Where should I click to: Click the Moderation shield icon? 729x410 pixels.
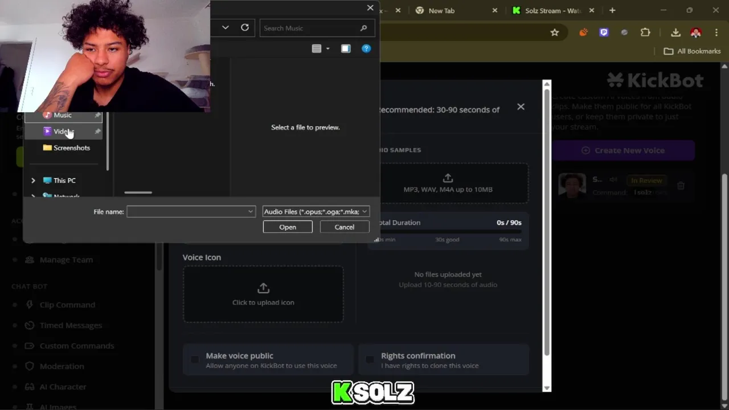pyautogui.click(x=30, y=366)
